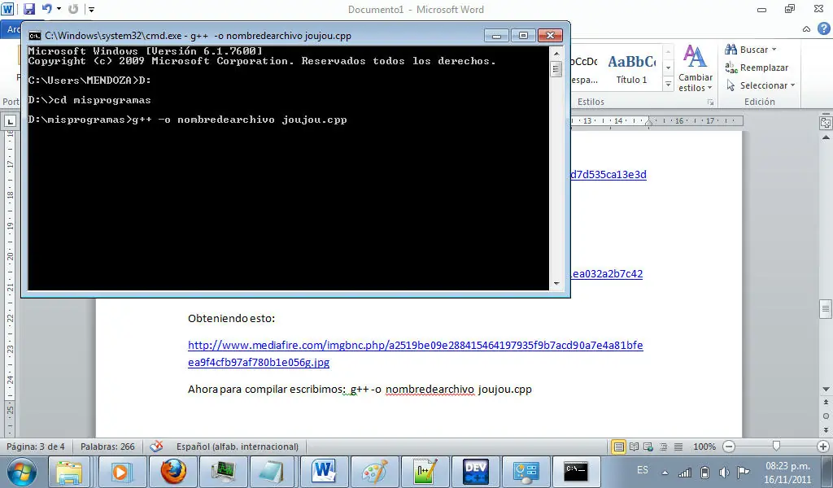Click the misspelled word nombredearchivo in document
833x488 pixels.
click(x=430, y=390)
